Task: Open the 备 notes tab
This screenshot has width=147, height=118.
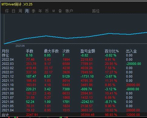Action: click(x=60, y=11)
